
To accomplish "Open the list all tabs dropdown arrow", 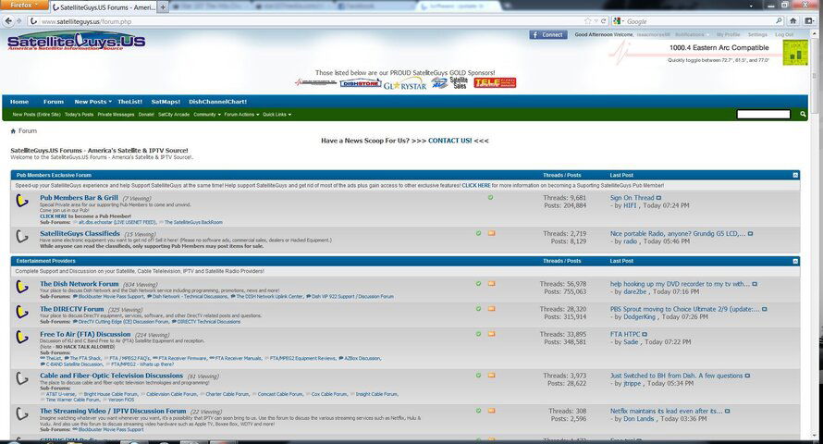I will [x=751, y=6].
